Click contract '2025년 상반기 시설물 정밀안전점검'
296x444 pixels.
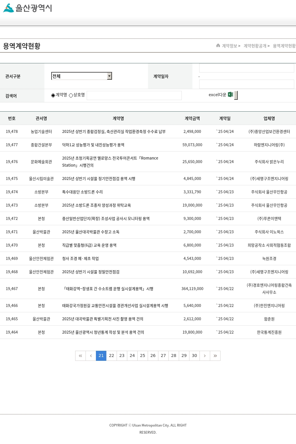pos(91,272)
